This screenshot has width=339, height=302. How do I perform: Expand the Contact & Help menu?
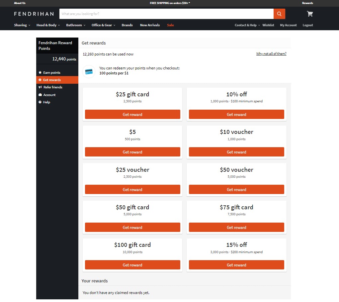coord(247,25)
